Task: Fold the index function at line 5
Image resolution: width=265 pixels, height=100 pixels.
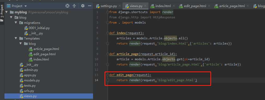Action: tap(108, 33)
